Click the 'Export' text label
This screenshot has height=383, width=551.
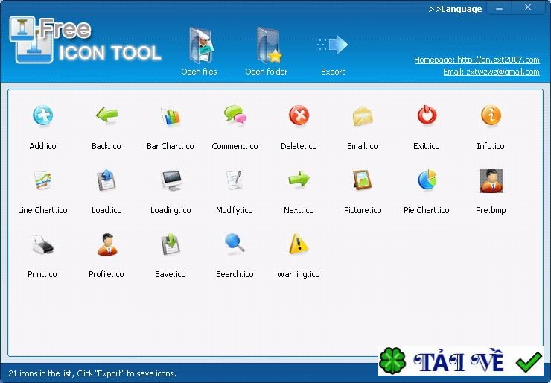[x=333, y=72]
